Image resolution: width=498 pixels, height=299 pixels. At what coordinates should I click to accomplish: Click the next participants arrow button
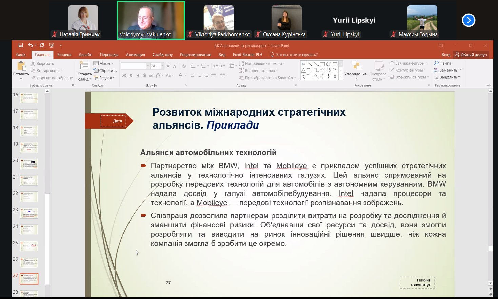pos(469,20)
